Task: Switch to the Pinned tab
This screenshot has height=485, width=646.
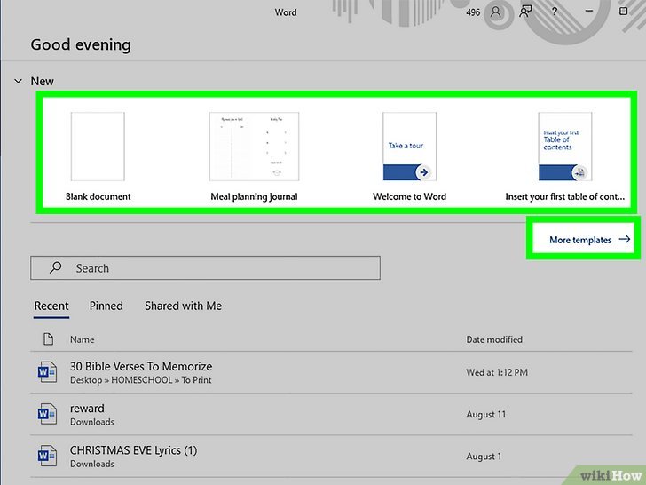Action: (x=106, y=306)
